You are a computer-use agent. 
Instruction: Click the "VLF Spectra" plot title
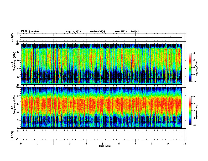(x=30, y=32)
